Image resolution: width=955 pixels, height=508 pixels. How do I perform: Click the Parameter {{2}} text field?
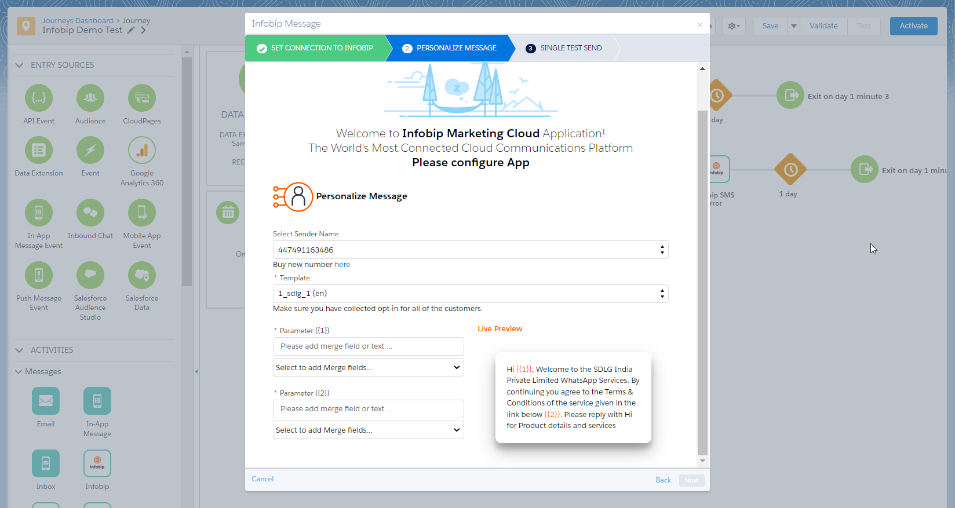tap(368, 409)
